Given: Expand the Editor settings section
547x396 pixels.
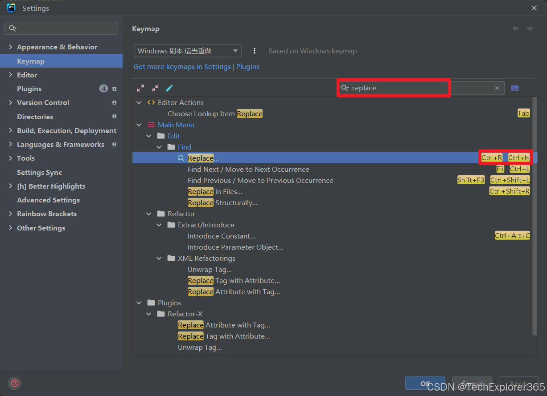Looking at the screenshot, I should [10, 75].
